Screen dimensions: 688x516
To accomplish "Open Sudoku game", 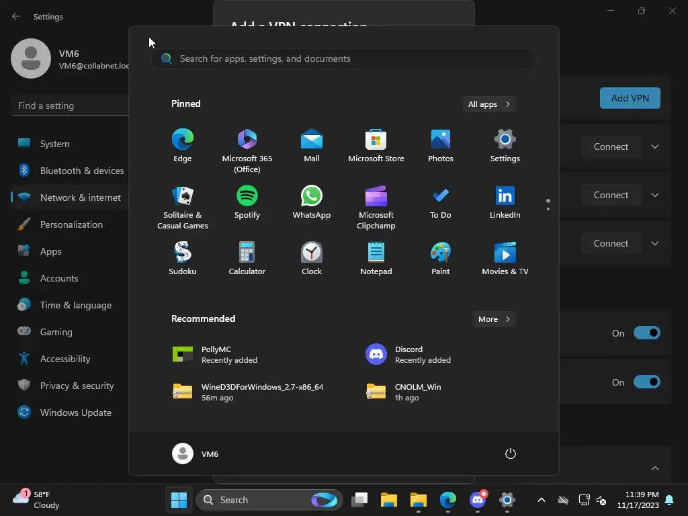I will point(183,259).
